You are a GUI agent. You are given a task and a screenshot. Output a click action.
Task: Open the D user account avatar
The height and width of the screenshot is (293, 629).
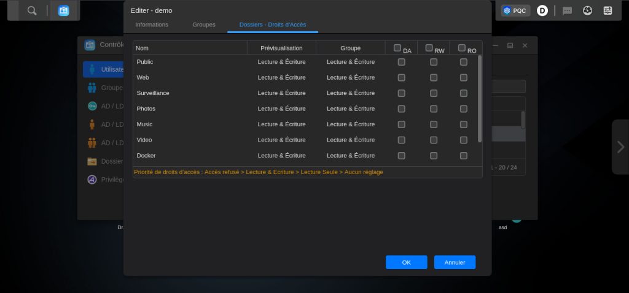point(542,11)
